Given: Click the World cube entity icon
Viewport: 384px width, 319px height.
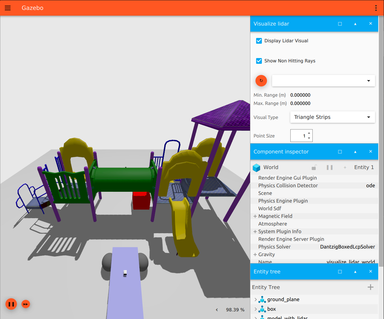Looking at the screenshot, I should pyautogui.click(x=256, y=167).
